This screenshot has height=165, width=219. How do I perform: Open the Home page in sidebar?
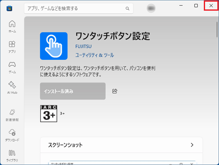coord(12,27)
